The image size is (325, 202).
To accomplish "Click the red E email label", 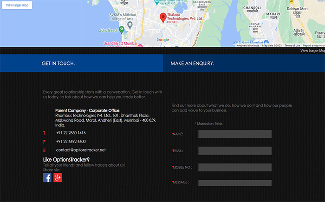I will point(45,150).
